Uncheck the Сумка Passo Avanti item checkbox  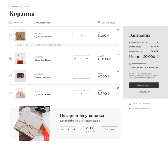(x=10, y=35)
